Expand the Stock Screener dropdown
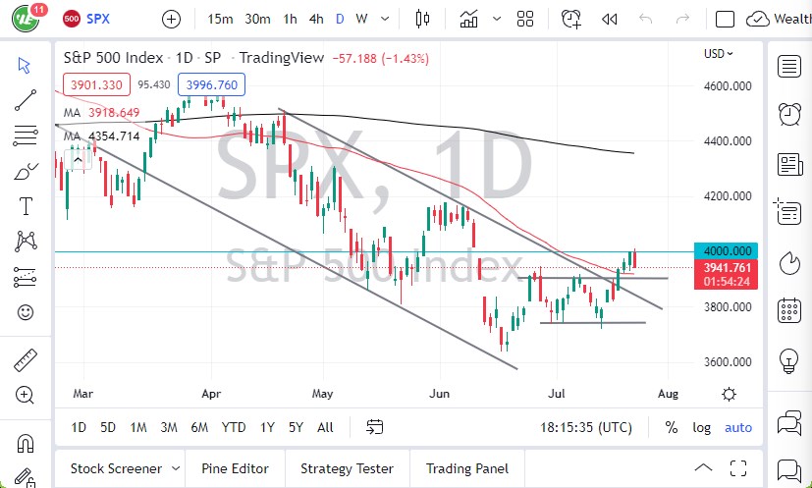This screenshot has height=488, width=812. pos(176,468)
